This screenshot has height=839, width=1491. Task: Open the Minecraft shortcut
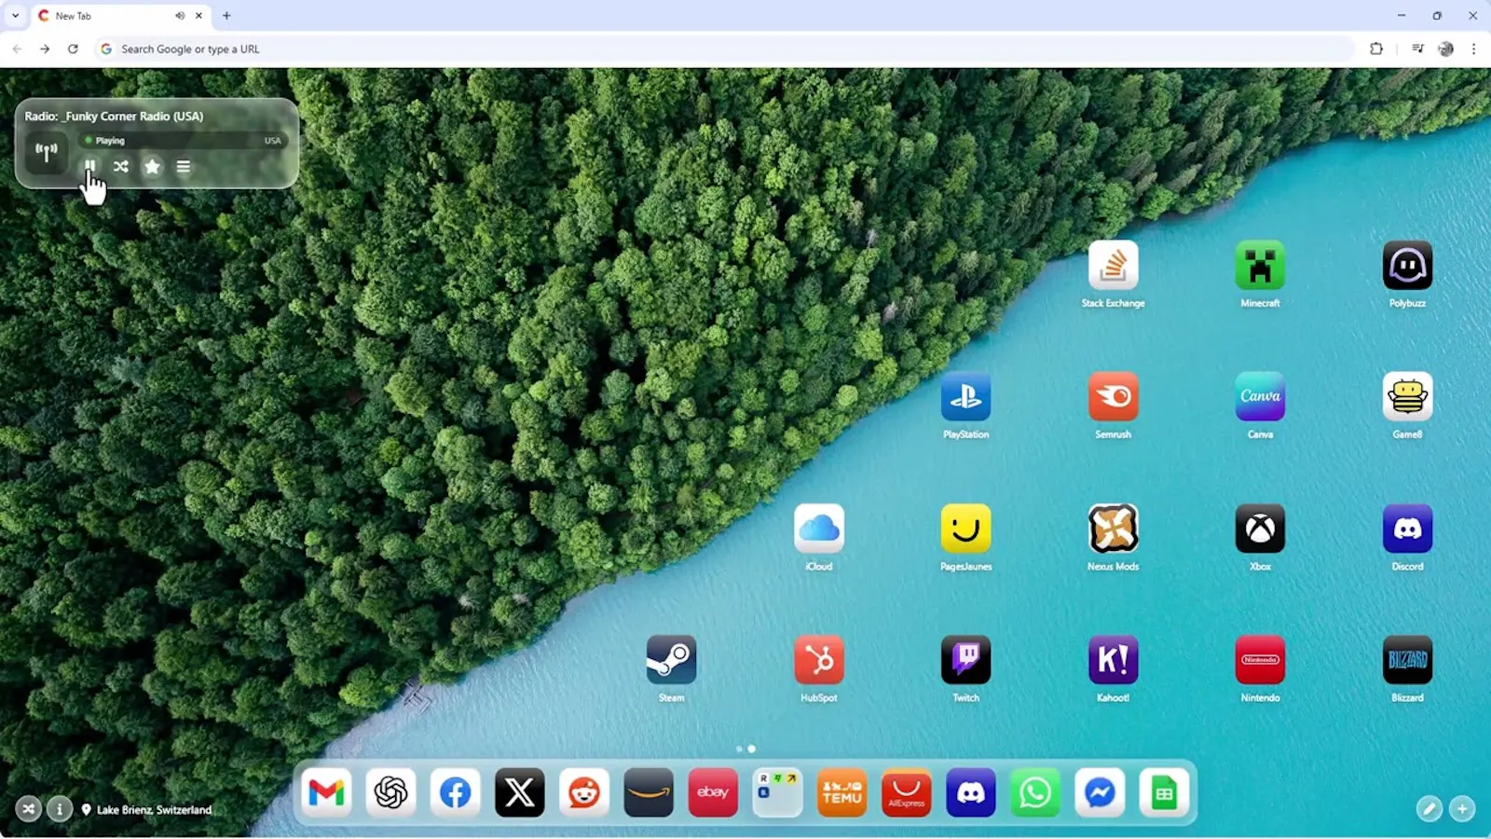pos(1260,266)
